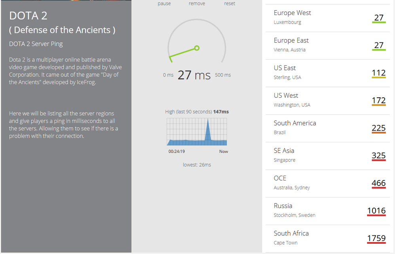Click the pause control above the gauge

tap(164, 4)
